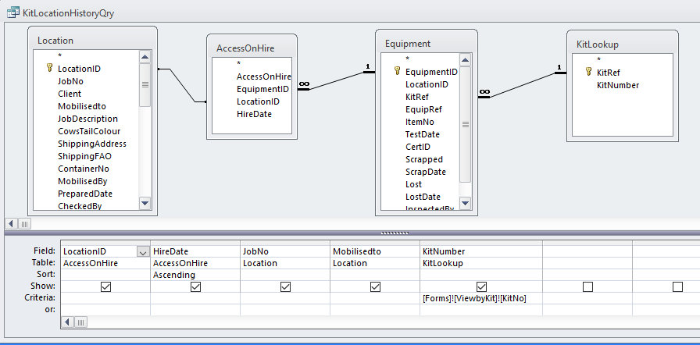Select Mobilisedto field in Location table
The image size is (700, 345).
click(82, 106)
